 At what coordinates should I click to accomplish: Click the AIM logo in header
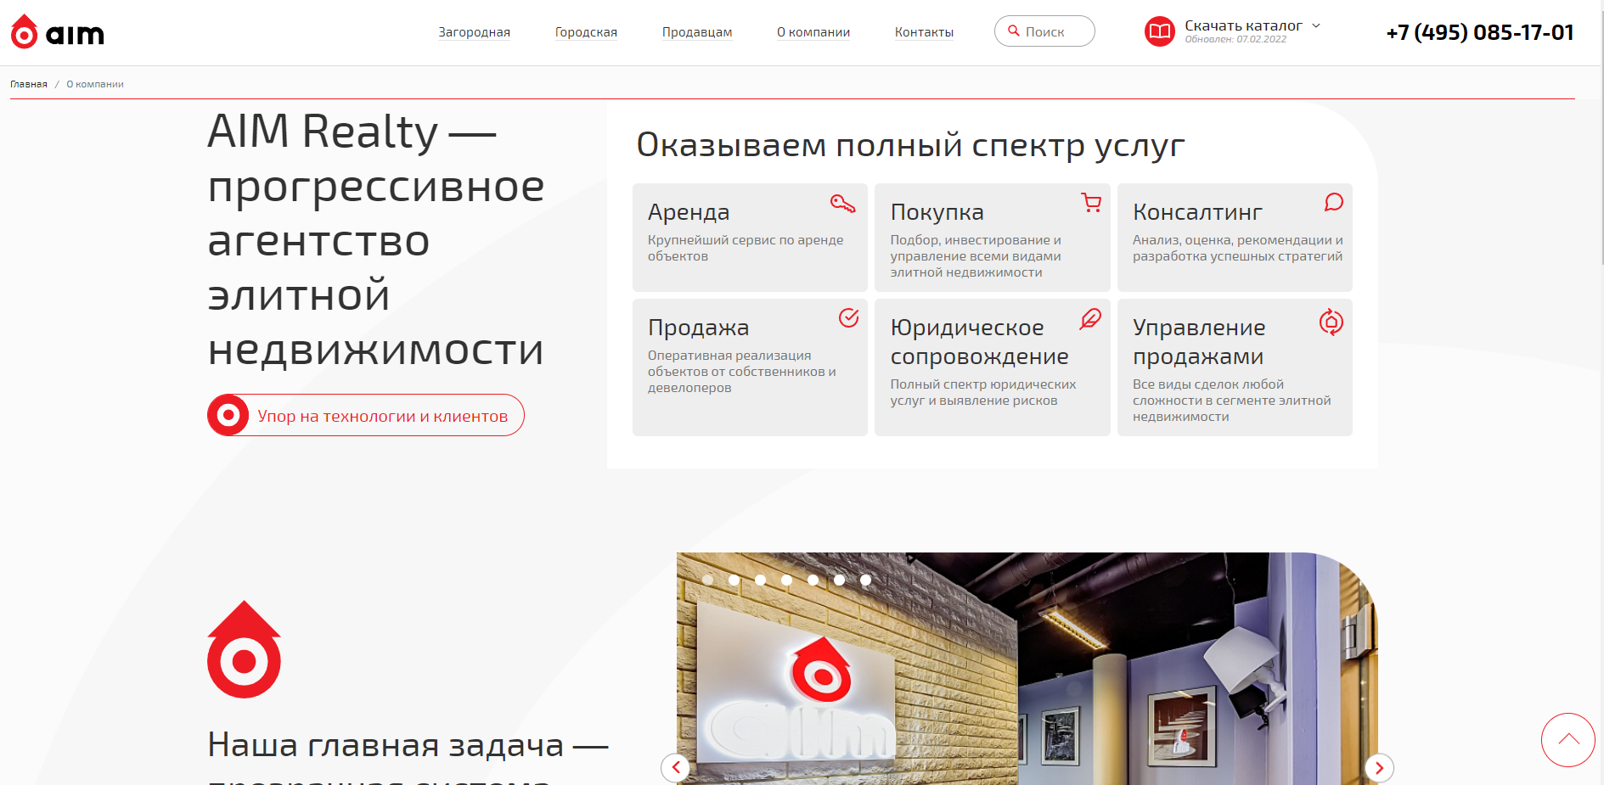coord(57,32)
